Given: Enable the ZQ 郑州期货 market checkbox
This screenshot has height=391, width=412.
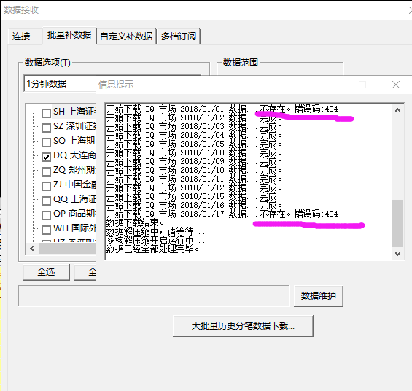Looking at the screenshot, I should tap(46, 171).
